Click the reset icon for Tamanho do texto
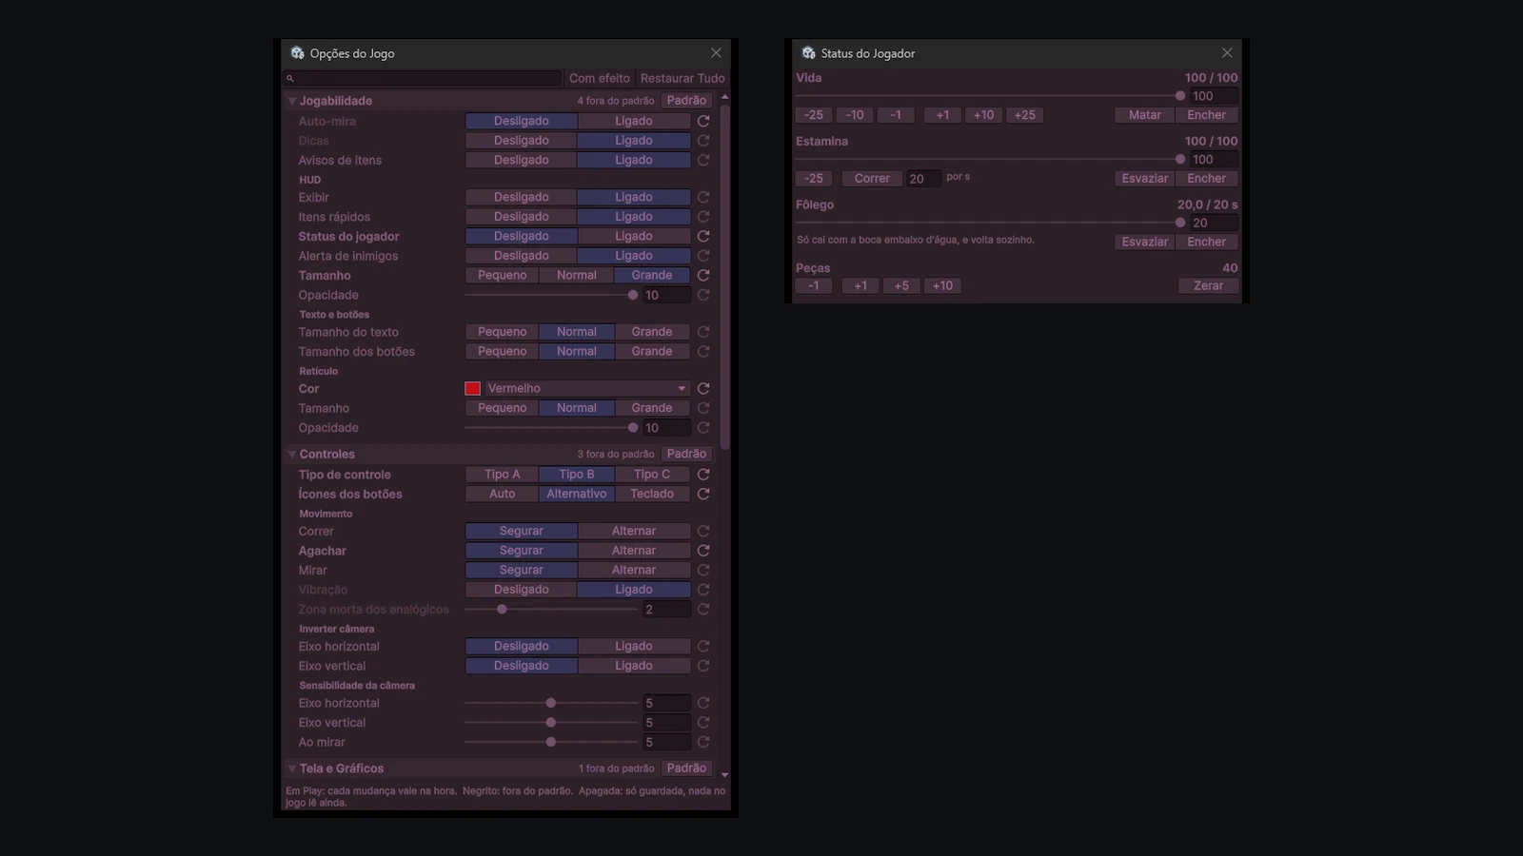This screenshot has width=1523, height=856. click(x=703, y=332)
